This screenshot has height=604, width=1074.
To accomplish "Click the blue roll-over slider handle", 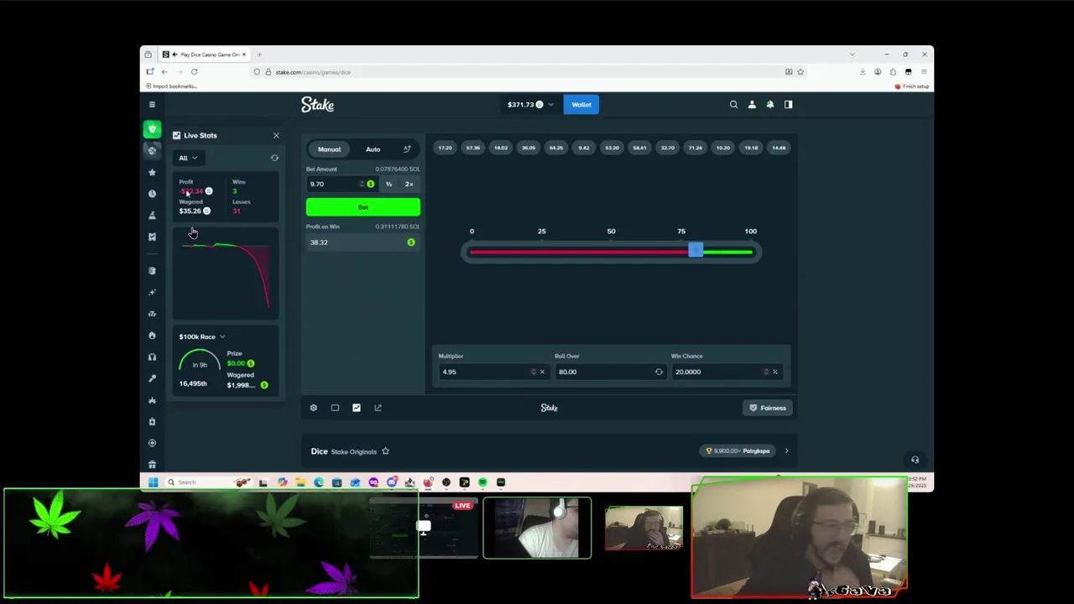I will click(x=696, y=251).
